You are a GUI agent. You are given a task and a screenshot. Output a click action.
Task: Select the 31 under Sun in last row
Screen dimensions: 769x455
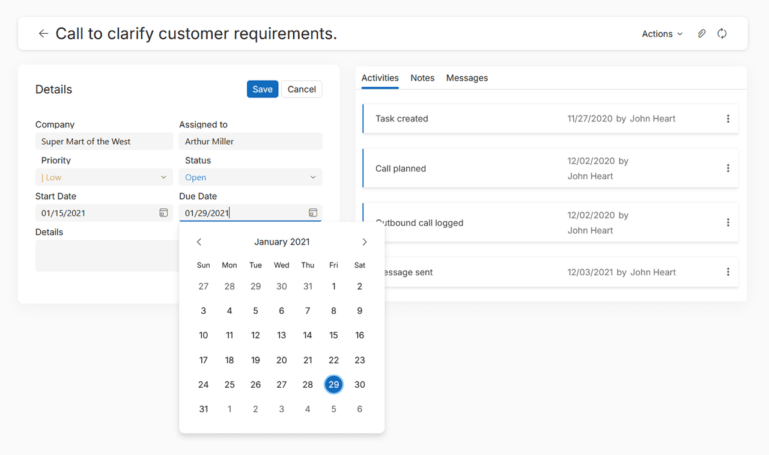(204, 409)
